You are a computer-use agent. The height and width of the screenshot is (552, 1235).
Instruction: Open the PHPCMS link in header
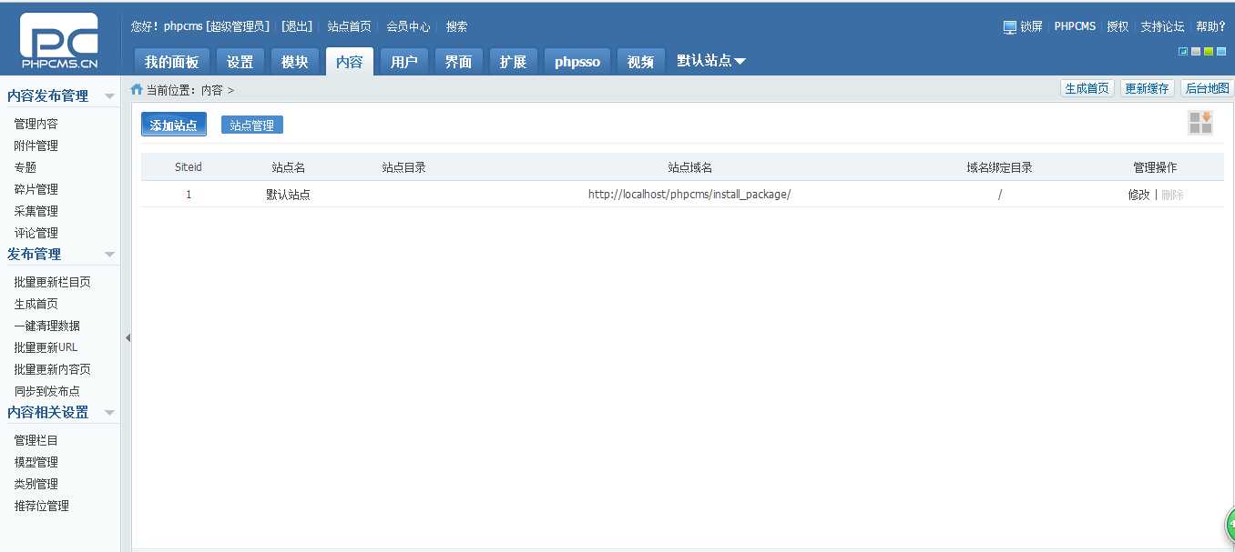(1075, 27)
